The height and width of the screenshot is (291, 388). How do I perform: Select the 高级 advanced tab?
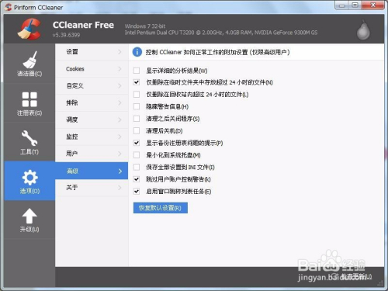coord(92,171)
